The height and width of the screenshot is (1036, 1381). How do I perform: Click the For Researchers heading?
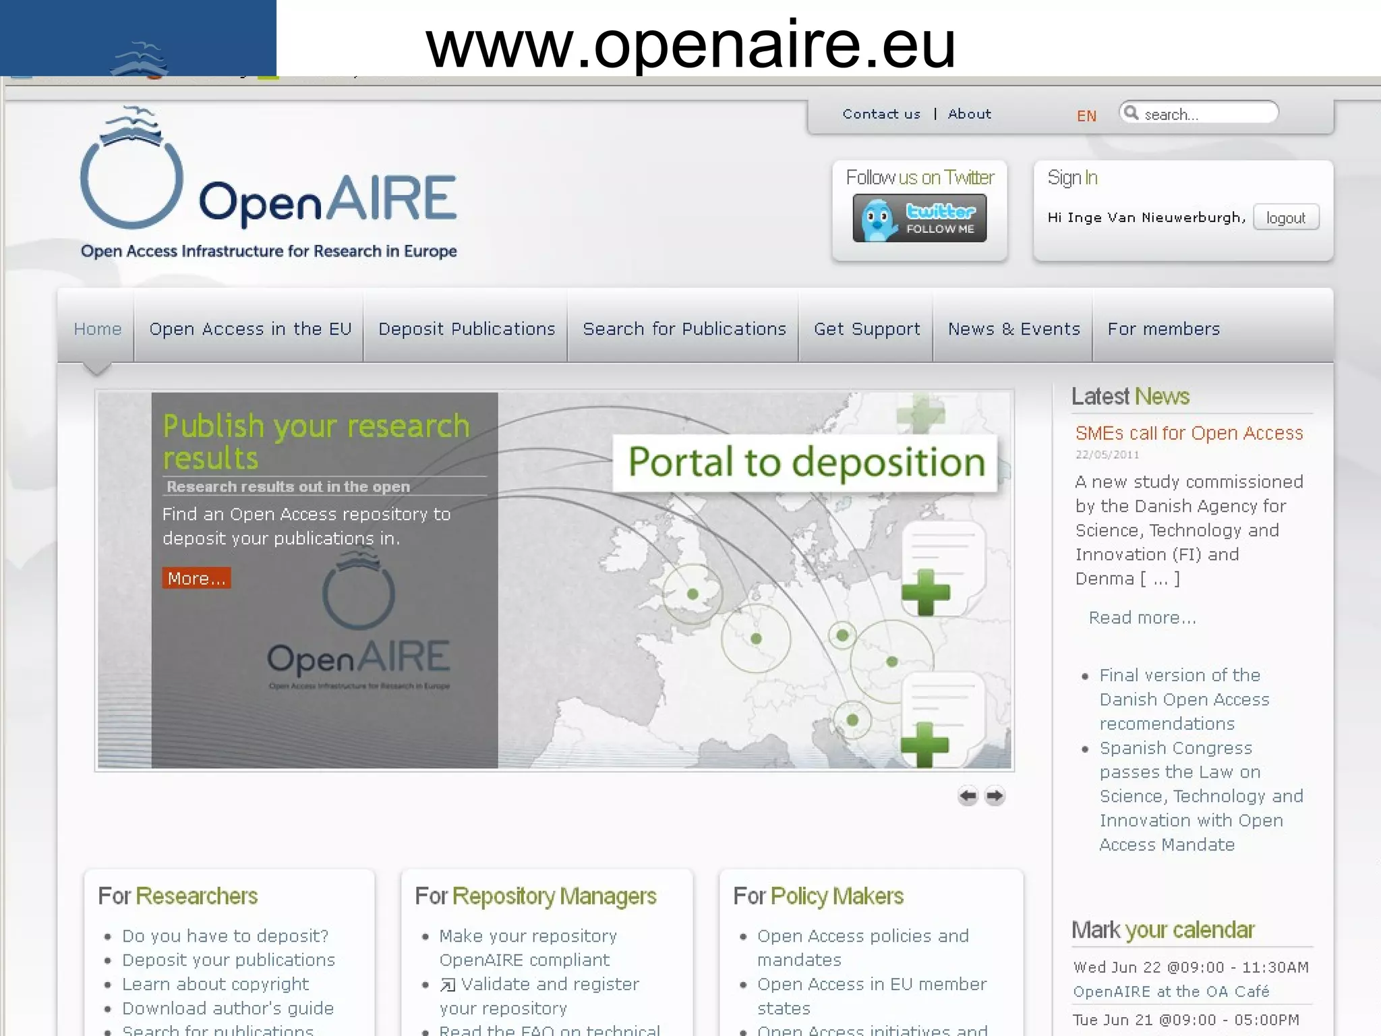(178, 896)
